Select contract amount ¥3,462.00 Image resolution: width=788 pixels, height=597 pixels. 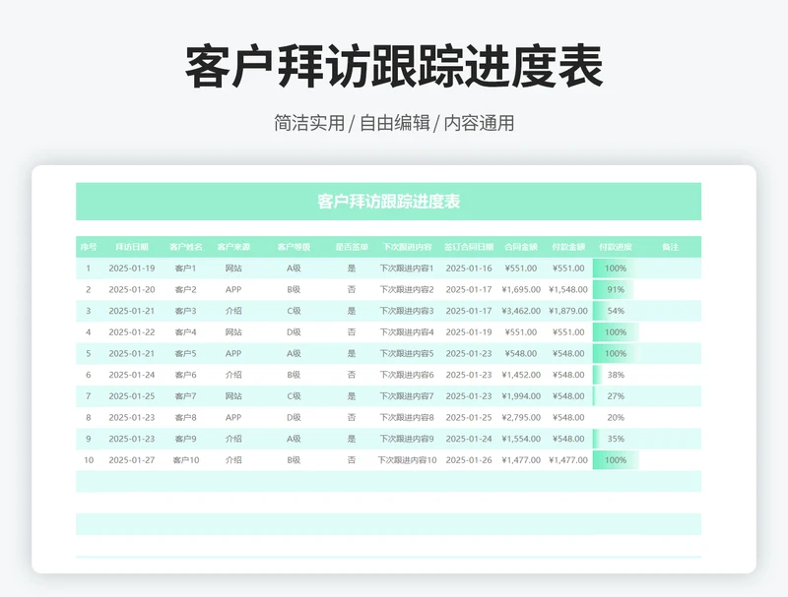click(521, 311)
